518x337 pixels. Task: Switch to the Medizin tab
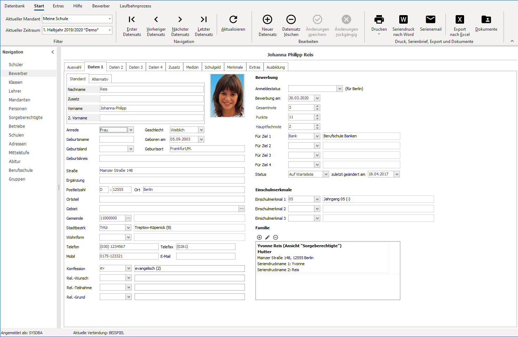192,67
